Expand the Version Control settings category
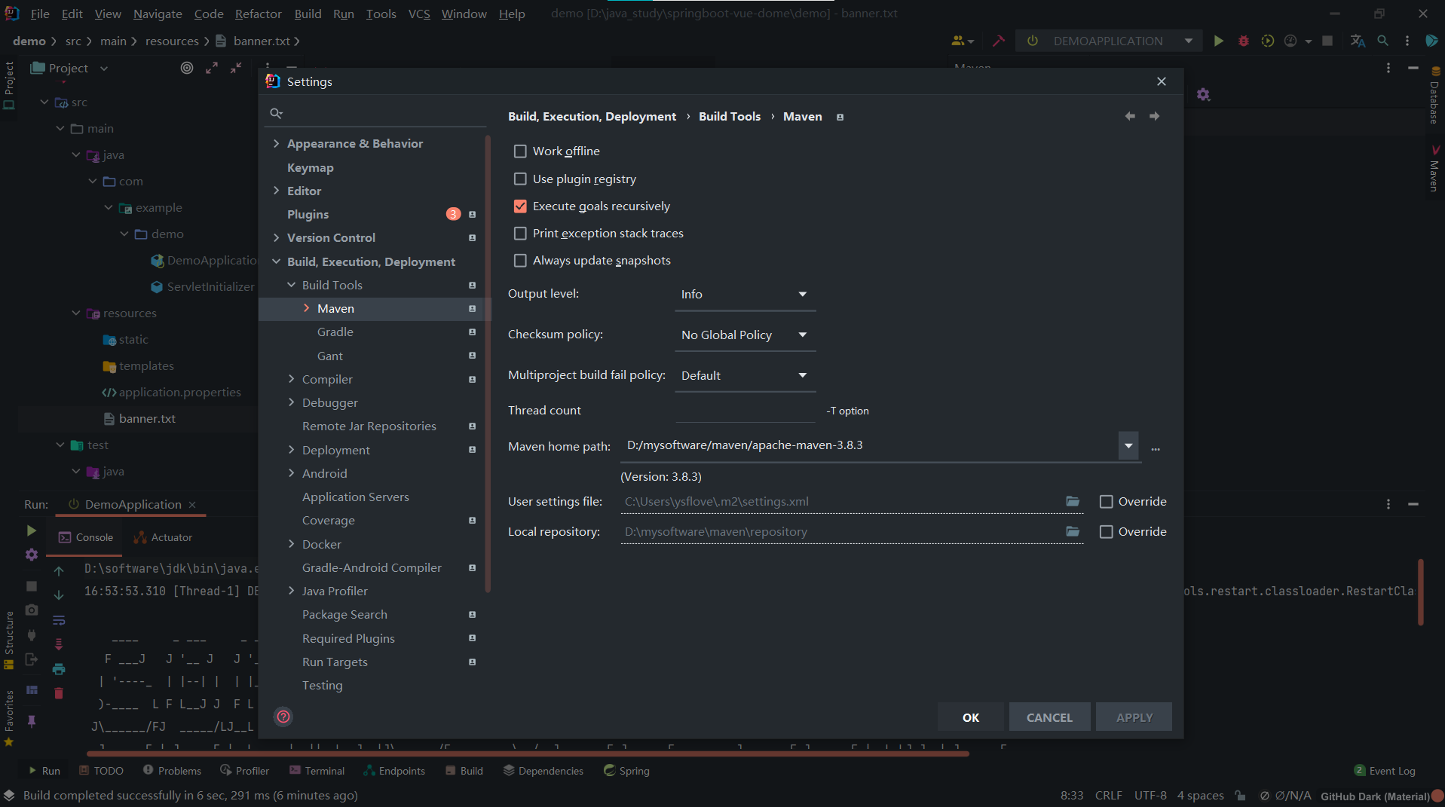Viewport: 1445px width, 807px height. [277, 237]
